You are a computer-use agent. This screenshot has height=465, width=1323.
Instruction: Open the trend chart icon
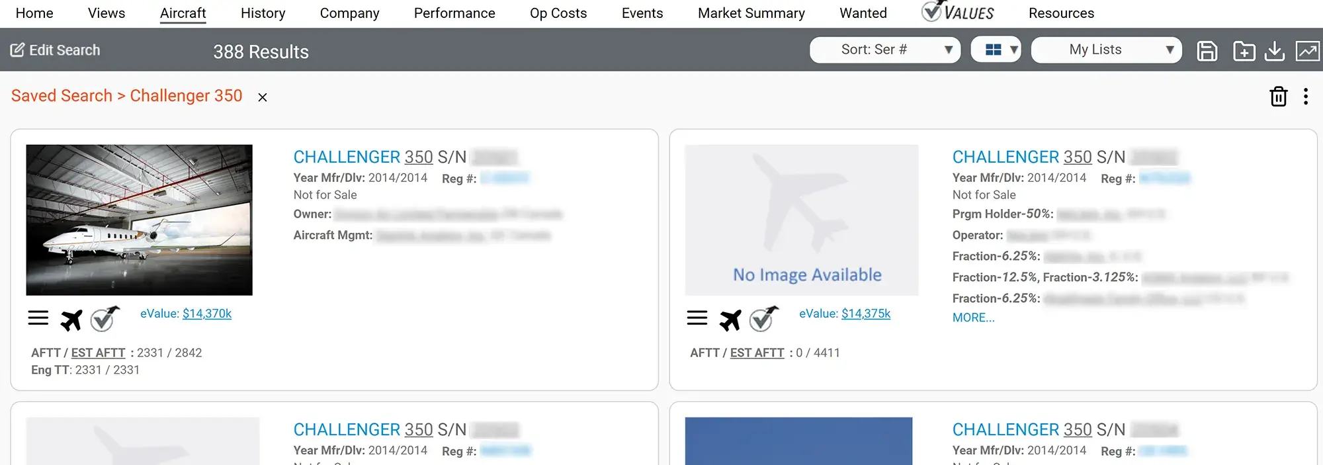(x=1307, y=51)
